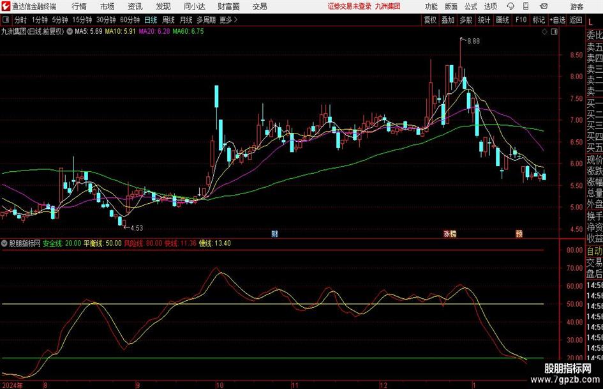Click the 预 forecast marker on chart
Screen dimensions: 603x389
click(519, 234)
